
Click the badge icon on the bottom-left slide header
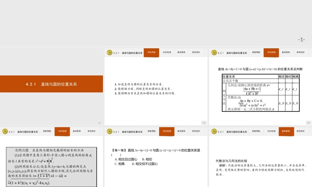(x=4, y=131)
